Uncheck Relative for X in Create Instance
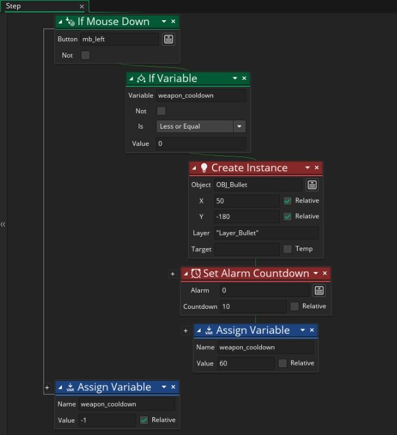 (x=287, y=201)
